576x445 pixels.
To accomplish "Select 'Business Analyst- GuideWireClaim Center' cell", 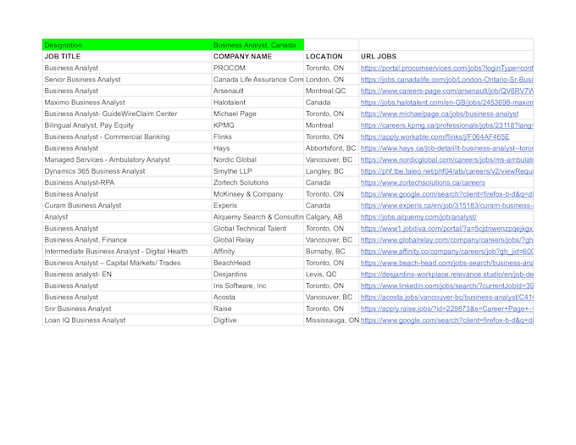I will tap(127, 114).
